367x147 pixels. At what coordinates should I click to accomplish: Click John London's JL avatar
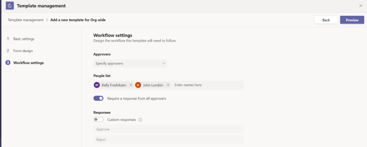coord(138,85)
